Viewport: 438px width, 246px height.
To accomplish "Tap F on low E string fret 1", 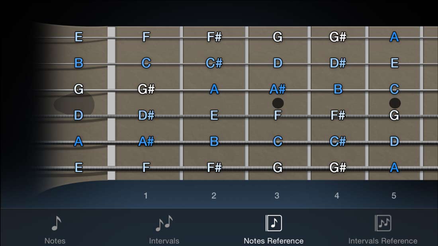I will tap(146, 168).
